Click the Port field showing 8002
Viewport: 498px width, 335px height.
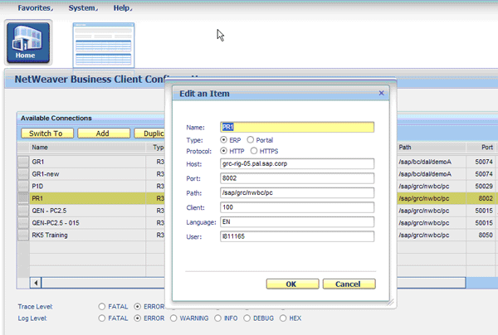point(297,178)
